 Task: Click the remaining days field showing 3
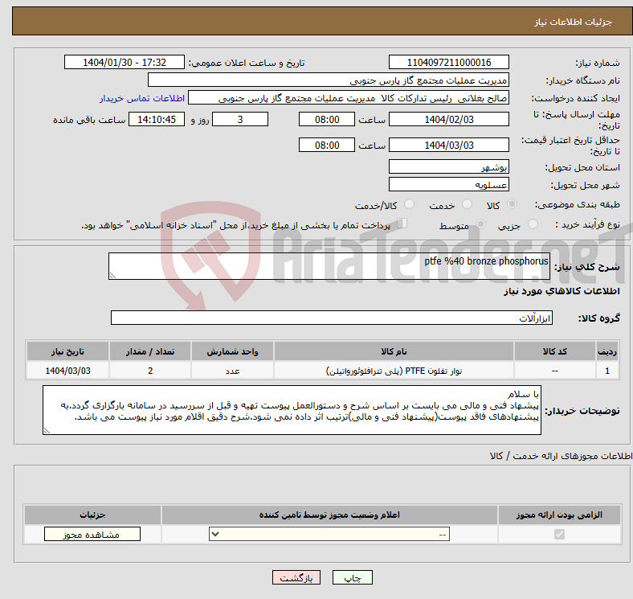tap(240, 119)
